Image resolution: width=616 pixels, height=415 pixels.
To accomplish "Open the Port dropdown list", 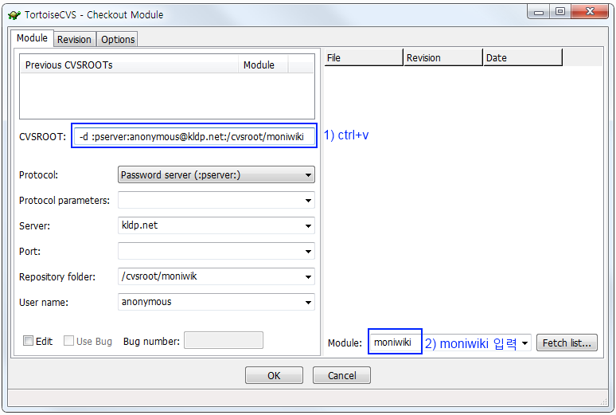I will pyautogui.click(x=308, y=252).
